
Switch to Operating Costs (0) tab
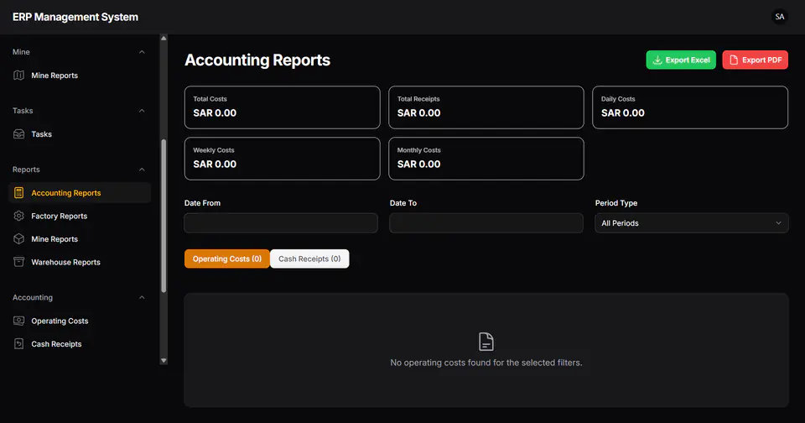[x=227, y=258]
